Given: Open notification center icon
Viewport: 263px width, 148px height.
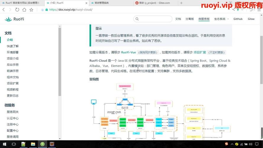Looking at the screenshot, I should [x=257, y=144].
